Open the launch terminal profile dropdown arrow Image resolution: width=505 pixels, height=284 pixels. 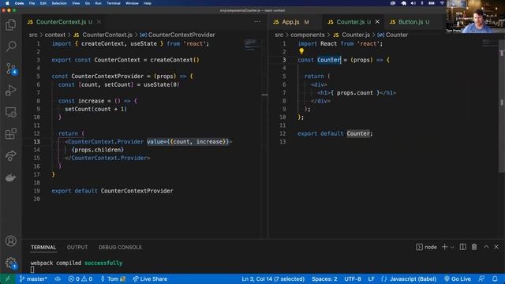[452, 247]
